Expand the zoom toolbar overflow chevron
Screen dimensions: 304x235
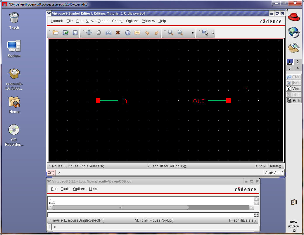click(x=193, y=33)
